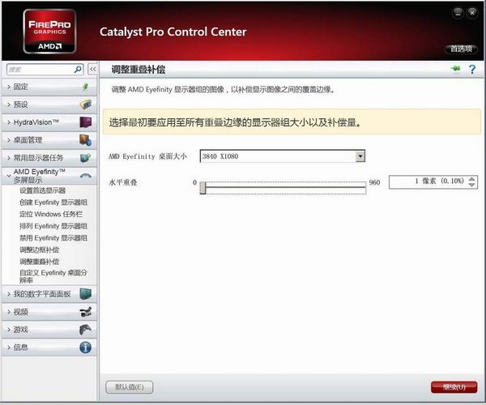The height and width of the screenshot is (405, 486).
Task: Click the 信息 blue info icon
Action: pos(86,347)
